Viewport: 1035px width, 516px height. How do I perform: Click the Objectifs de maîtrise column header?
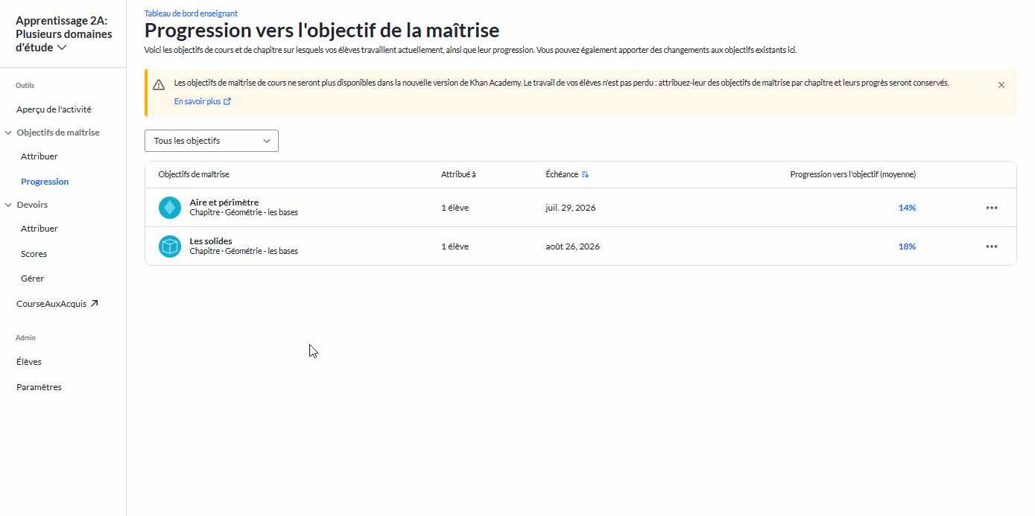194,174
